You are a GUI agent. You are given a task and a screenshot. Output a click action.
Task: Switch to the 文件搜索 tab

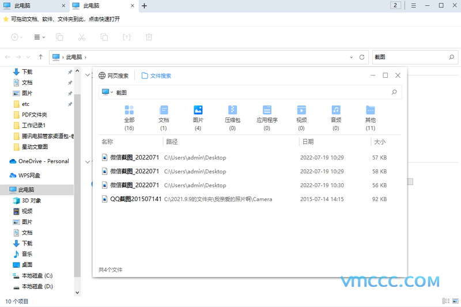(156, 75)
